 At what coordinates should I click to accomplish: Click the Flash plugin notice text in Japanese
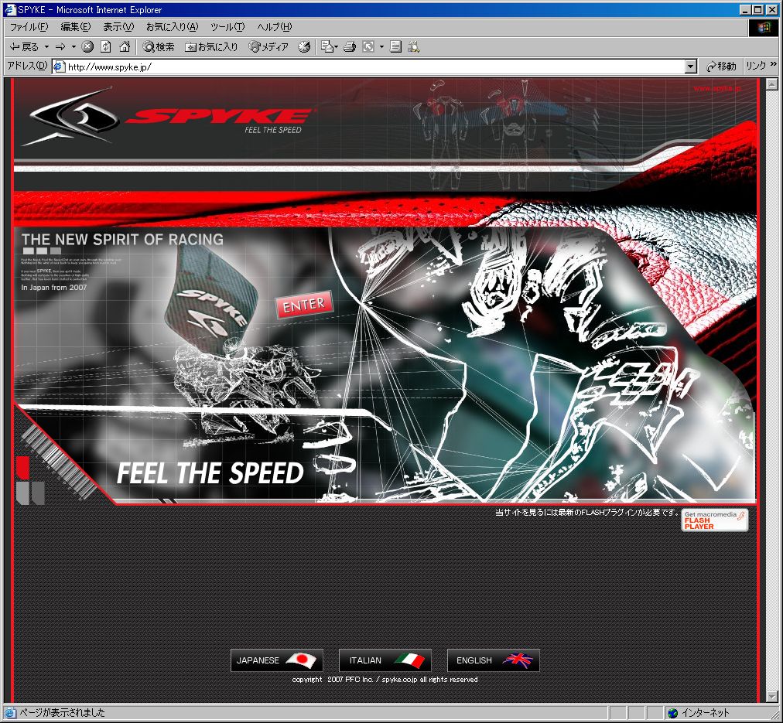point(587,513)
